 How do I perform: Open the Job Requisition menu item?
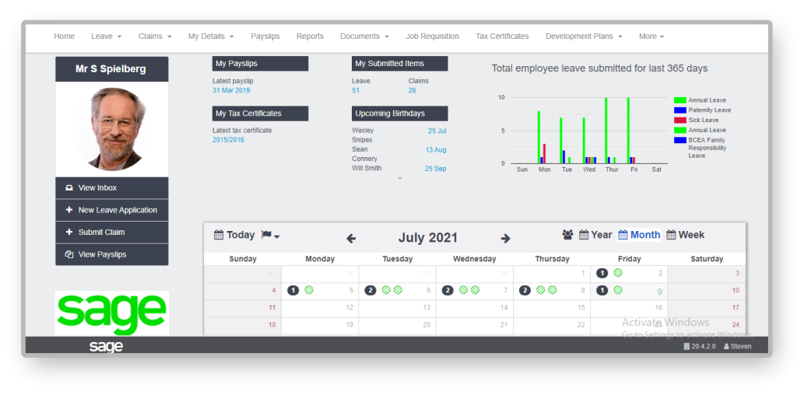pyautogui.click(x=432, y=37)
